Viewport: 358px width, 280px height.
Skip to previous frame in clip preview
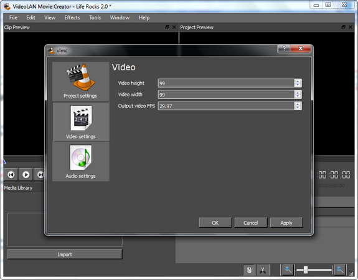point(11,175)
